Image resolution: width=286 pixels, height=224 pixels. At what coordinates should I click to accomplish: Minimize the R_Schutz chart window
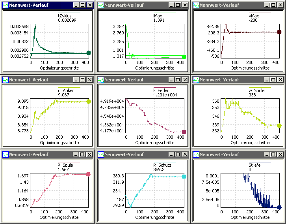[171, 154]
